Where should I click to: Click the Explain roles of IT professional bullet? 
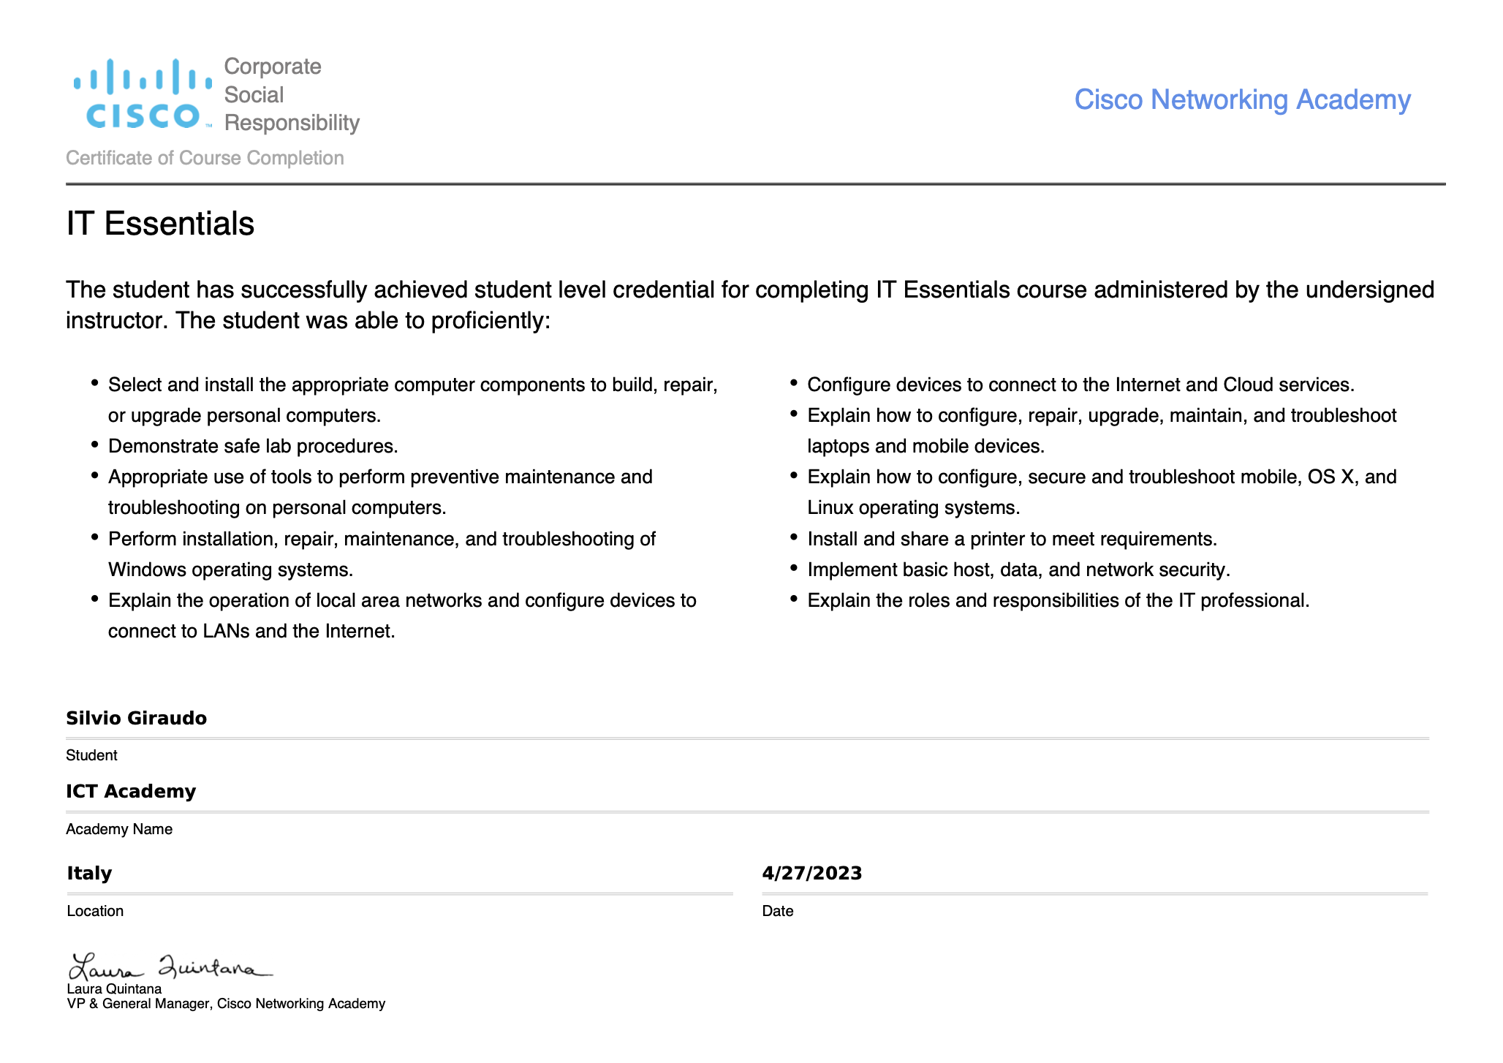pos(1058,600)
